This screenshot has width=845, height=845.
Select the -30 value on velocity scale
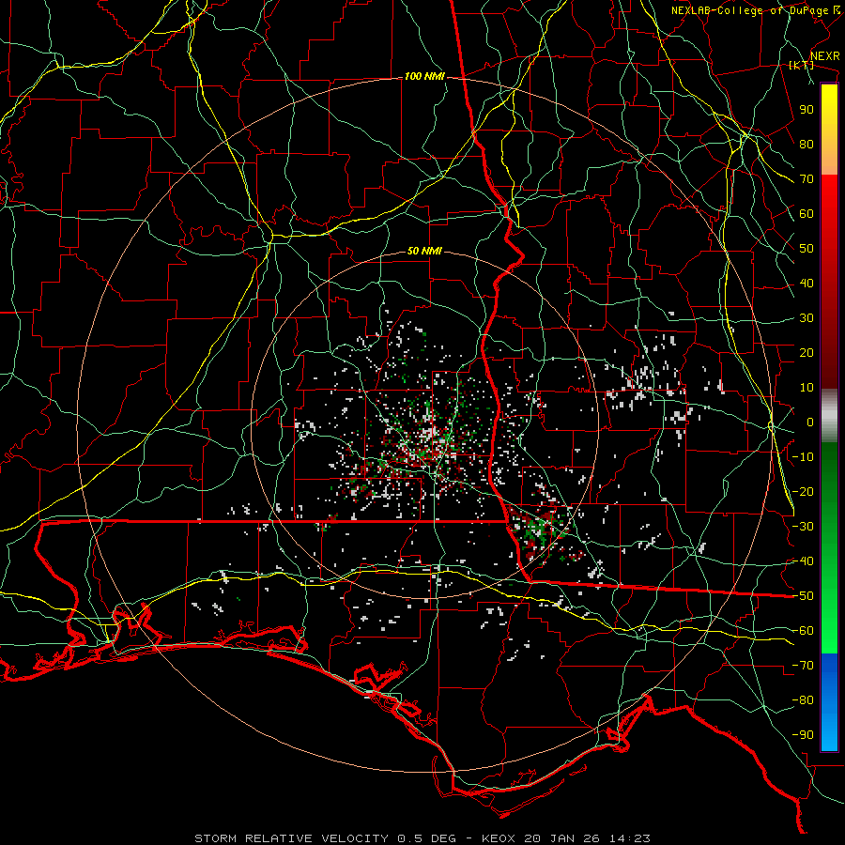pos(803,527)
